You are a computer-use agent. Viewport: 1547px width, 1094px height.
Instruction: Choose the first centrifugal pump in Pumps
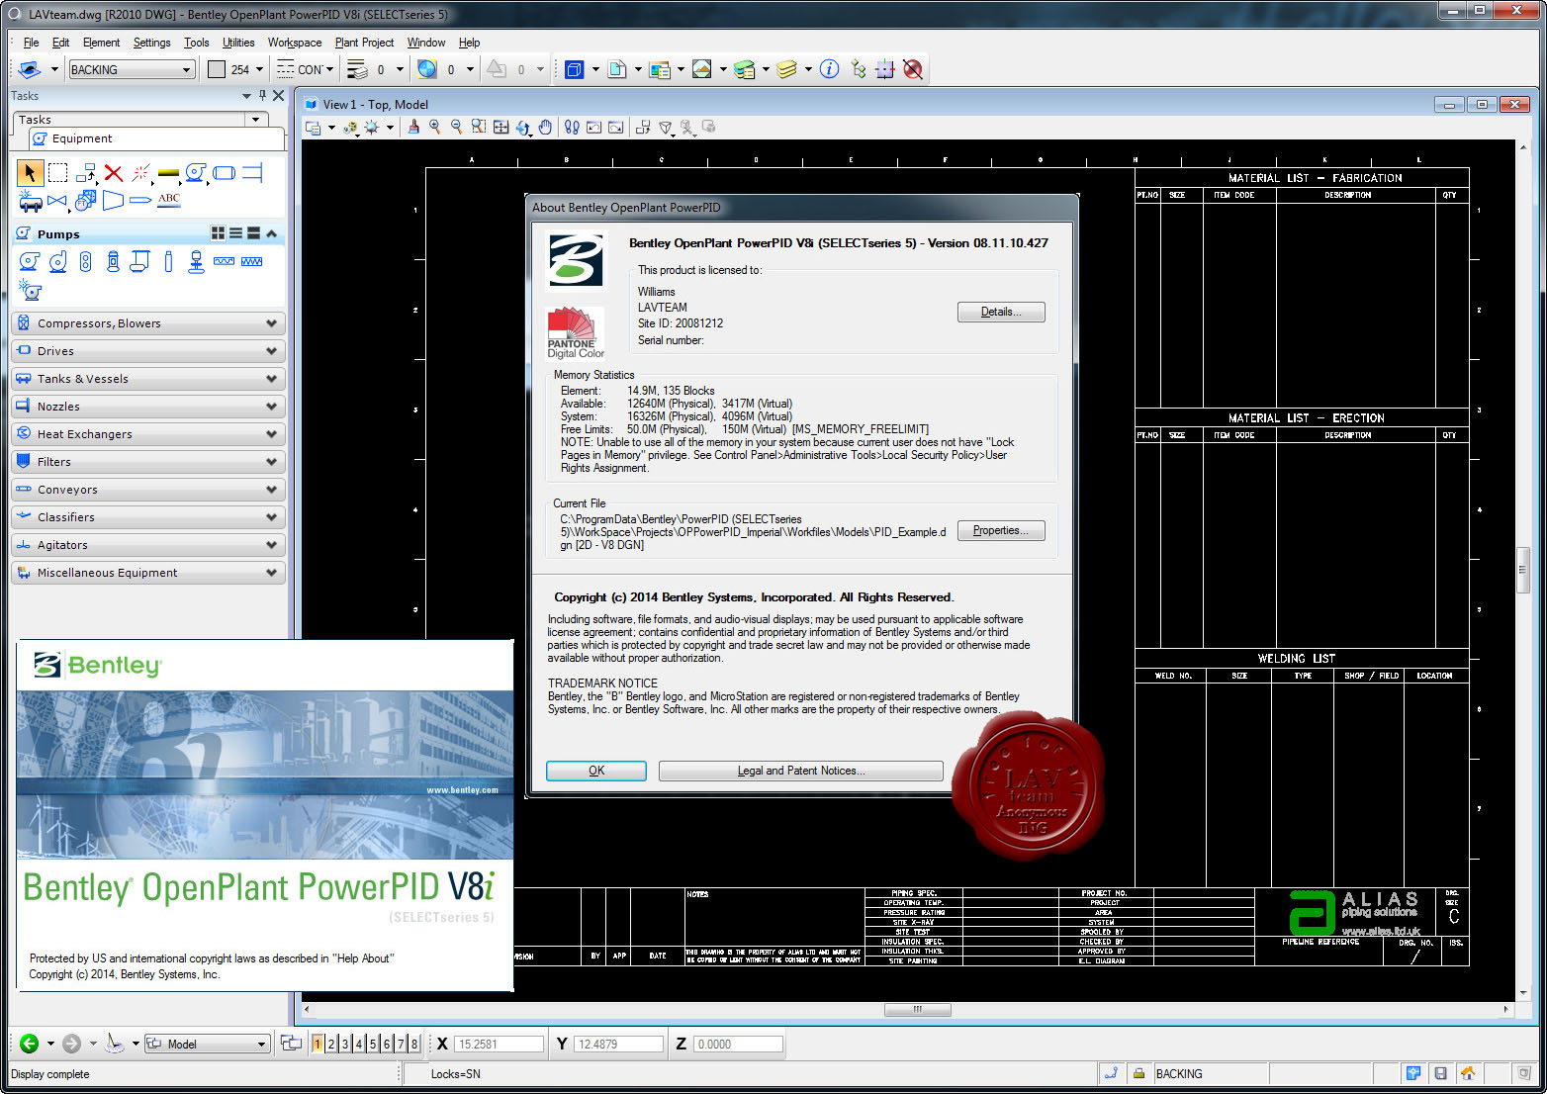click(30, 261)
